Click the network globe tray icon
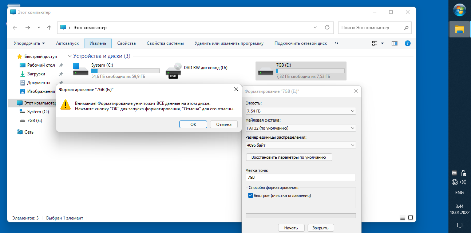Viewport: 471px width, 233px height. pos(454,182)
